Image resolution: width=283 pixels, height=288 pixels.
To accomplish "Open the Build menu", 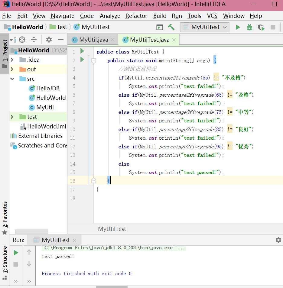I will (160, 16).
